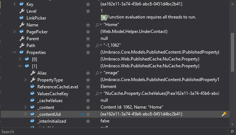Expand the _content row
Screen dimensions: 236x135
[25, 107]
